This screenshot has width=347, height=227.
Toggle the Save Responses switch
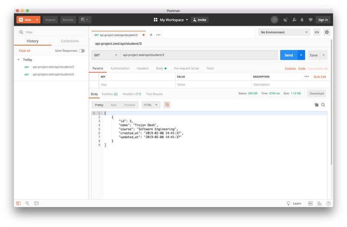tap(82, 51)
